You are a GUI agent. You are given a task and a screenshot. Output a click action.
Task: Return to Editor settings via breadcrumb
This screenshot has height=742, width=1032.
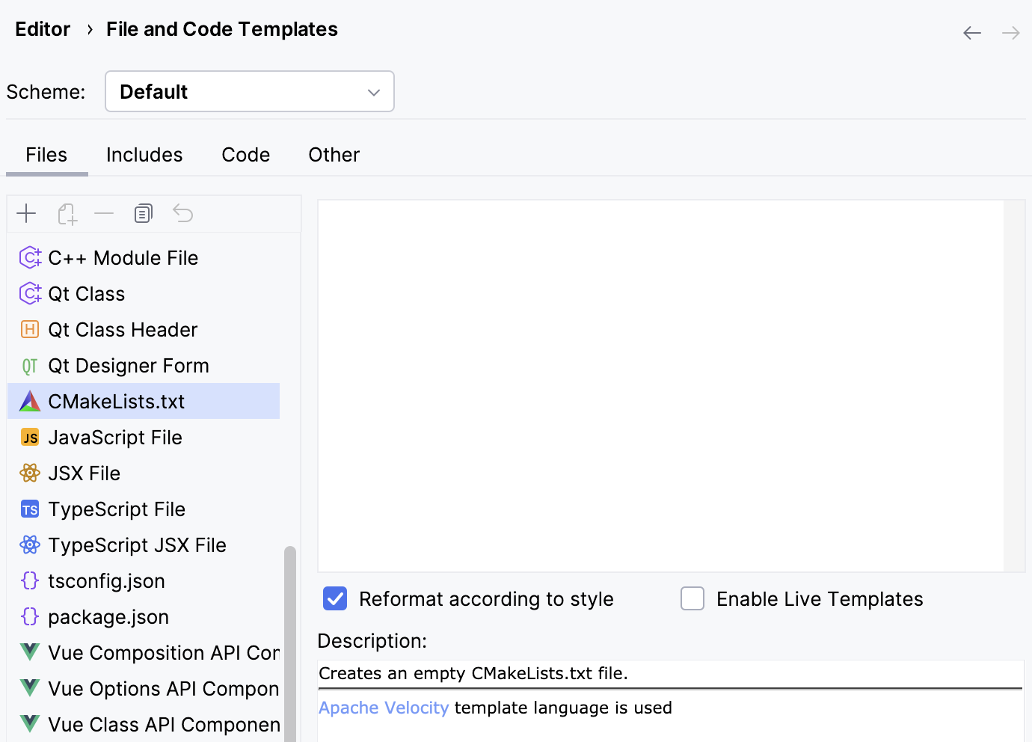tap(42, 29)
